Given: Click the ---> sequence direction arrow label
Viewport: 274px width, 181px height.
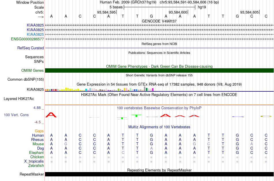Looking at the screenshot, I should click(41, 17).
